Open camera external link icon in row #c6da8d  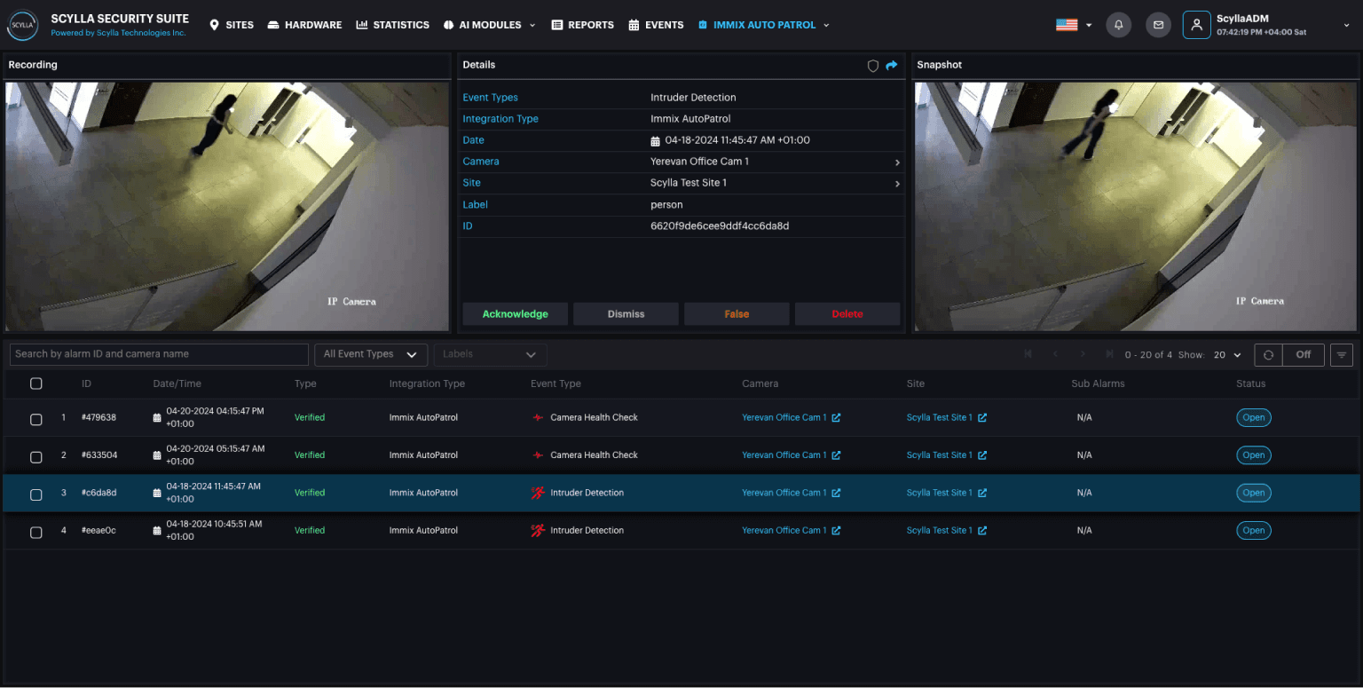pyautogui.click(x=836, y=493)
